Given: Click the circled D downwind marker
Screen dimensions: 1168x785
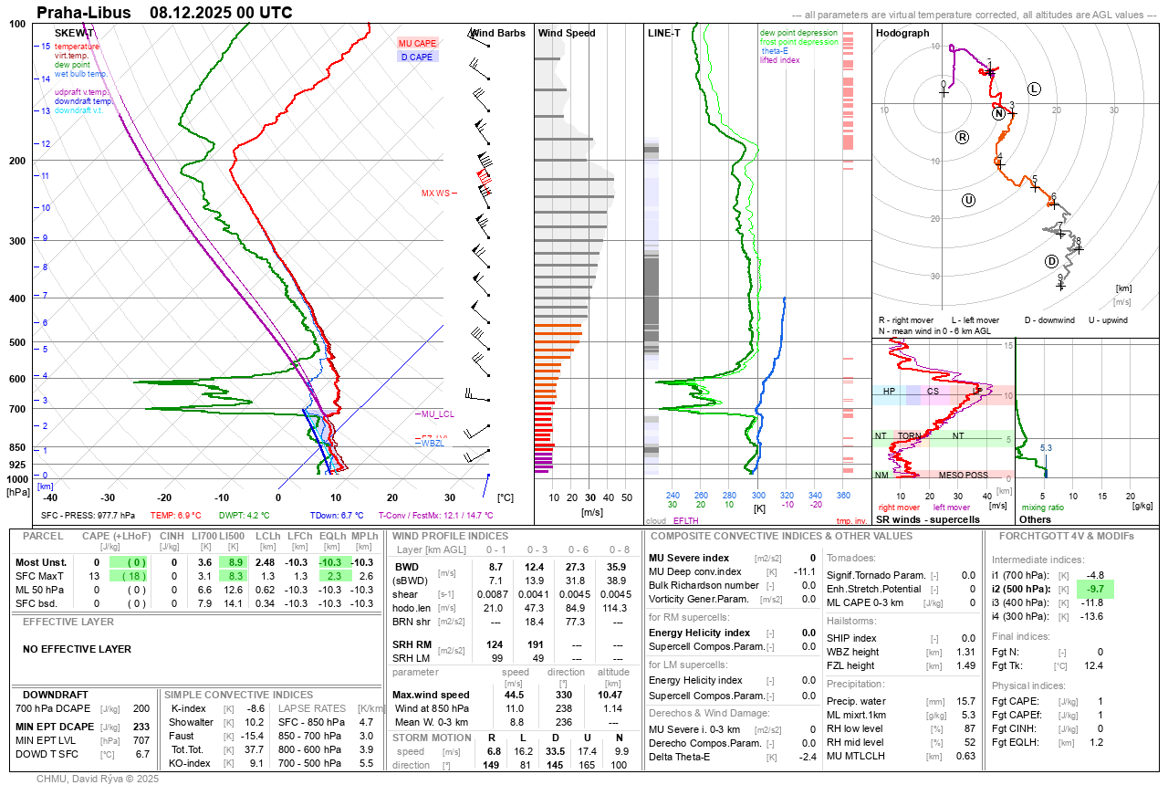Looking at the screenshot, I should coord(1051,262).
